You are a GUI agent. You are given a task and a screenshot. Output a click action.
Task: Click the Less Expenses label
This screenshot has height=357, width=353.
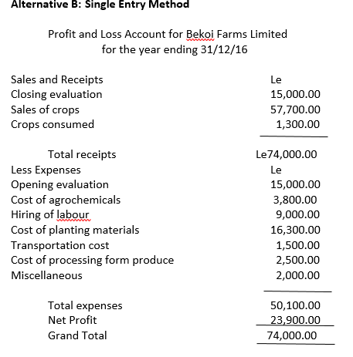(46, 170)
